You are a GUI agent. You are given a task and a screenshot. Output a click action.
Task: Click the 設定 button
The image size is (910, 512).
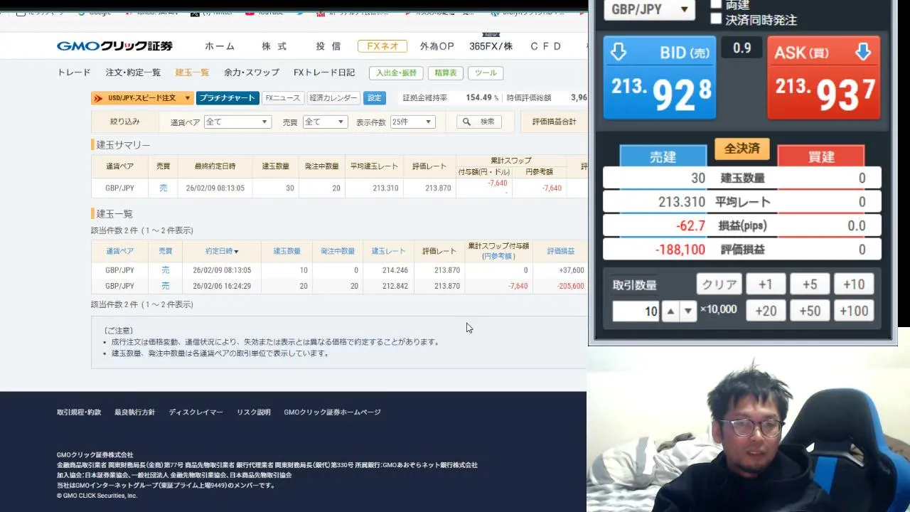click(374, 98)
